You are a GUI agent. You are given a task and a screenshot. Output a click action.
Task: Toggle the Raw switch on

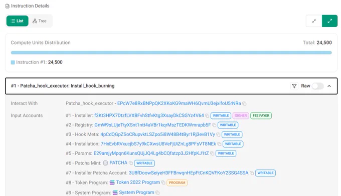pyautogui.click(x=318, y=86)
